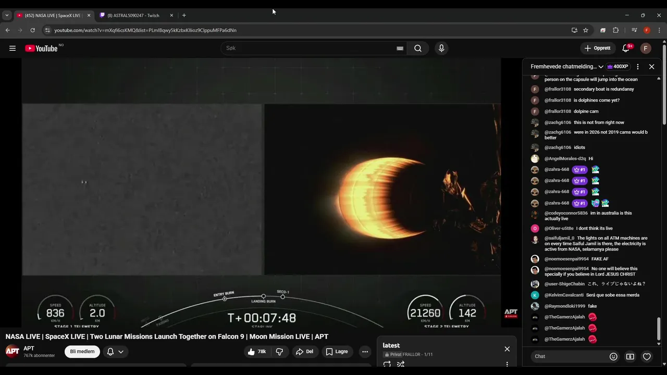
Task: Click @KelvimCavalcanti chat message
Action: [x=592, y=295]
